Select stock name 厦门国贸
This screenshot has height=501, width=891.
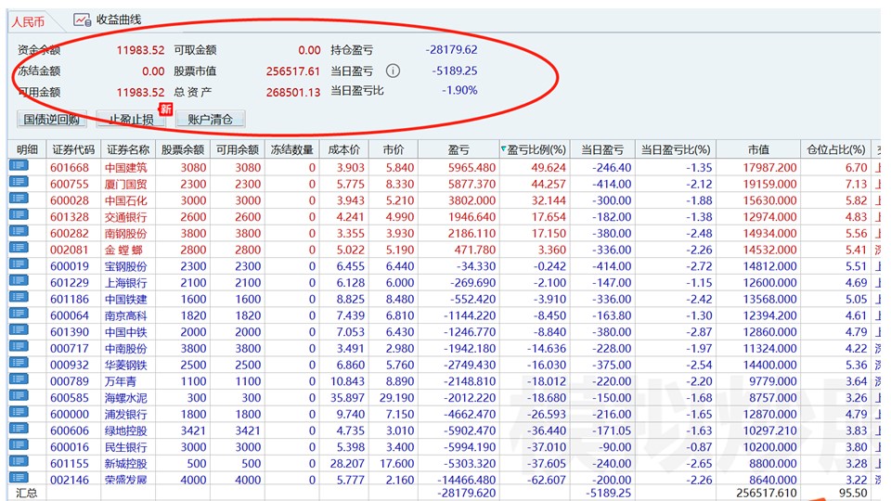click(125, 184)
